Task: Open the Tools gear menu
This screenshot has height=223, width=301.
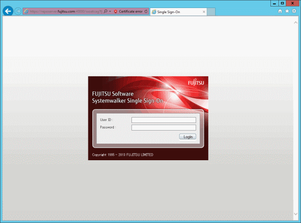Action: click(294, 11)
